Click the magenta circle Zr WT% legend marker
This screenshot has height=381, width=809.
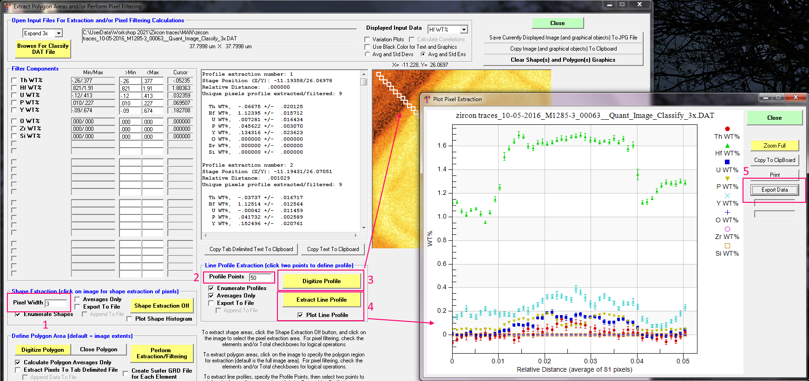727,229
